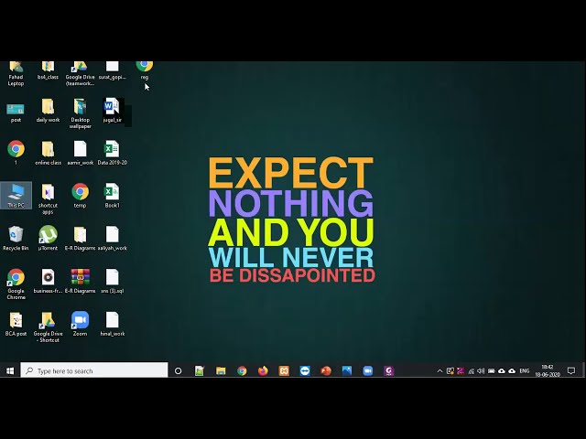Open the Action Center notifications
The width and height of the screenshot is (586, 439).
tap(571, 370)
